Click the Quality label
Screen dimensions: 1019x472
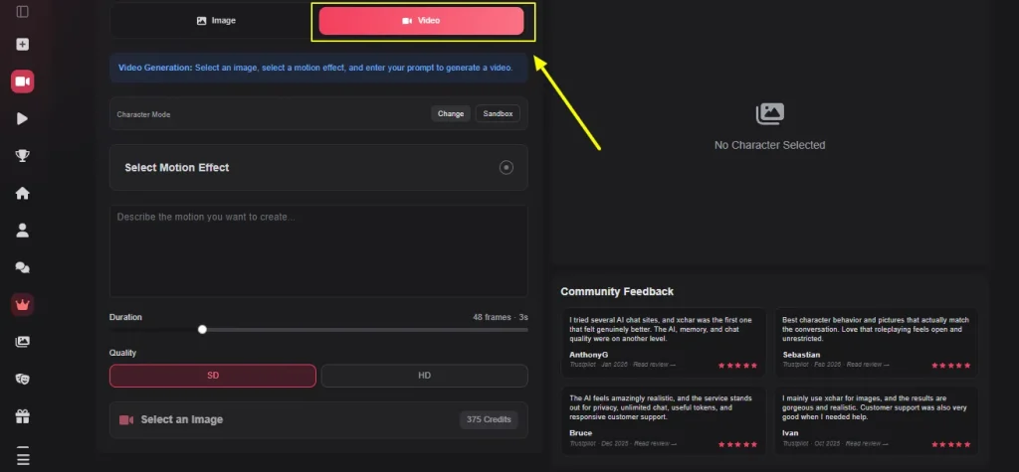click(x=122, y=353)
